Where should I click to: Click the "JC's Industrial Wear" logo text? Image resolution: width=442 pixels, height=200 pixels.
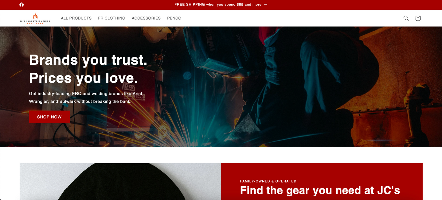coord(35,21)
